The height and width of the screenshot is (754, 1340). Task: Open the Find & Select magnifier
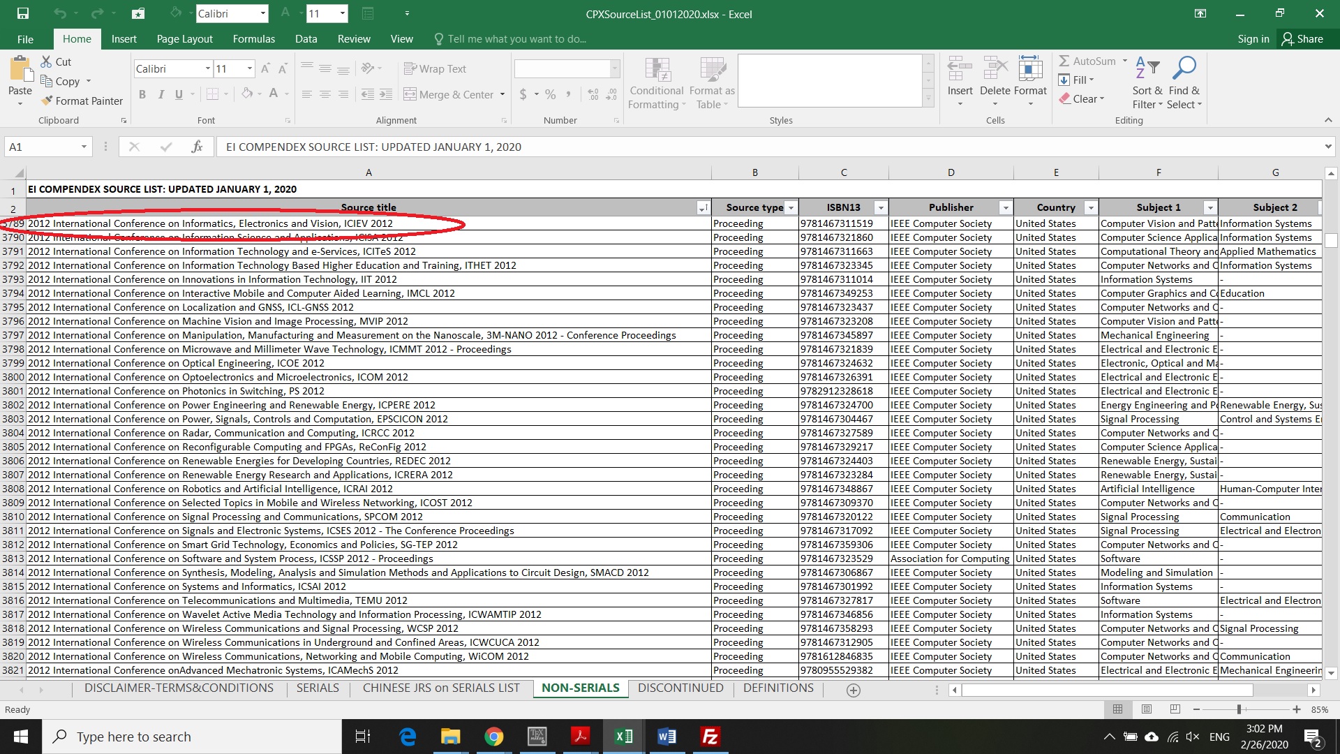(1184, 68)
